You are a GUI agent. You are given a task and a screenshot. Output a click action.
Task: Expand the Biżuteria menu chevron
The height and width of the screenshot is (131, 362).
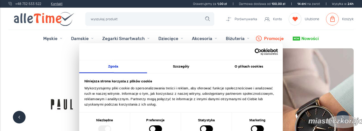(248, 39)
